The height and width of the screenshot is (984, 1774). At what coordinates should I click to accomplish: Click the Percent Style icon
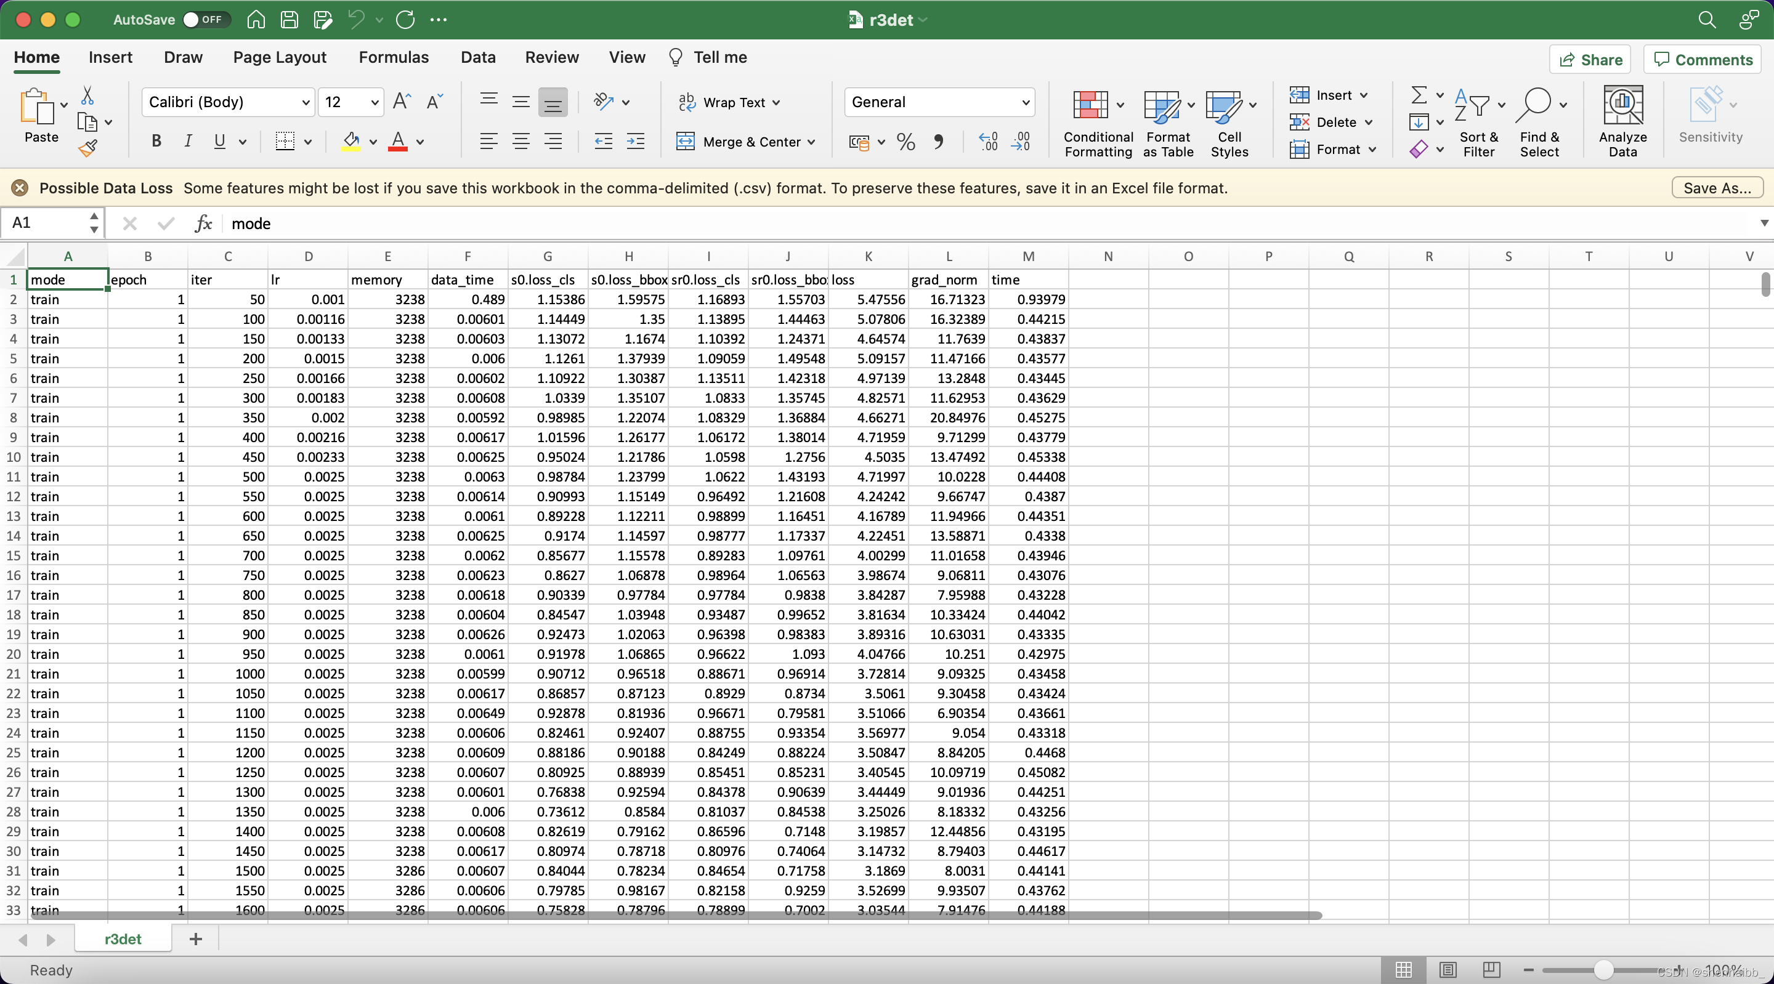(905, 142)
